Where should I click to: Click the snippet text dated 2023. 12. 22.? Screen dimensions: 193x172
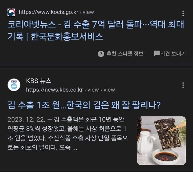tap(68, 133)
